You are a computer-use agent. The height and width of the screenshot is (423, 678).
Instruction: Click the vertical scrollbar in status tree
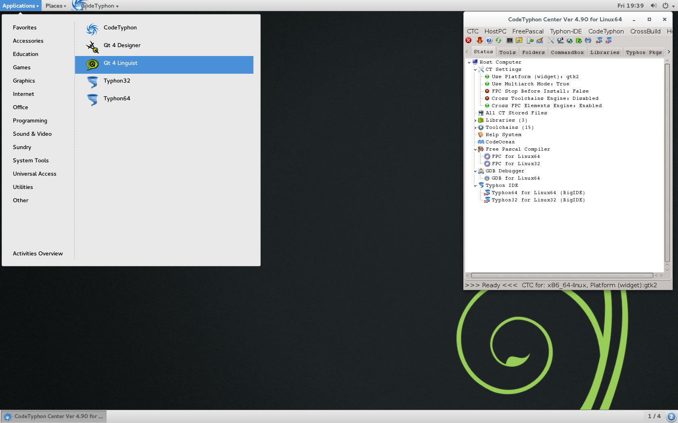(667, 163)
